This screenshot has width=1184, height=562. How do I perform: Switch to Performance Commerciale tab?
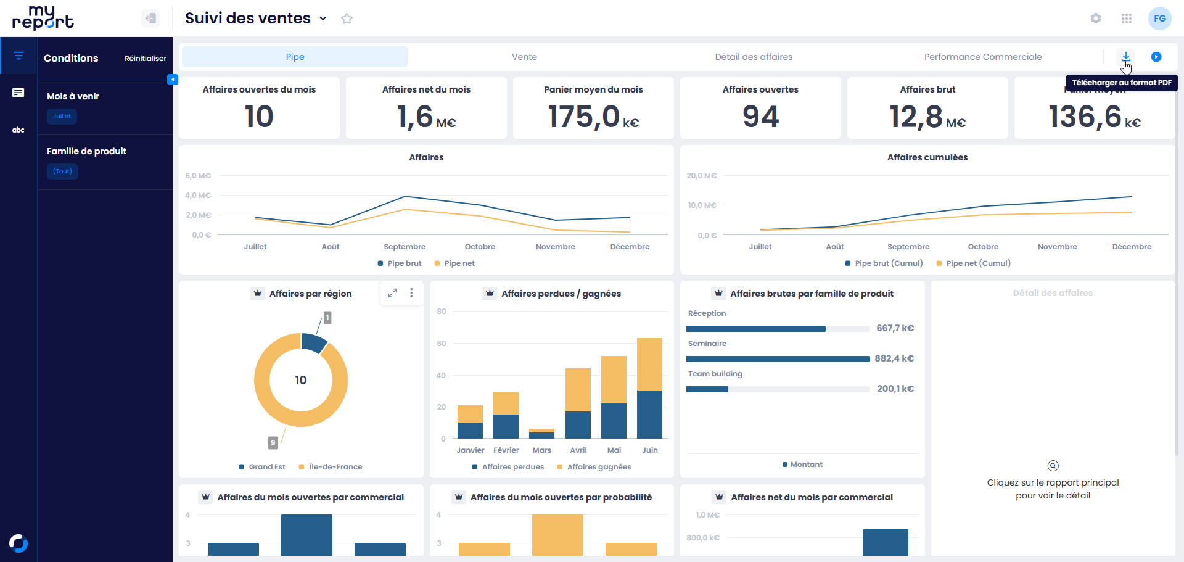click(982, 57)
